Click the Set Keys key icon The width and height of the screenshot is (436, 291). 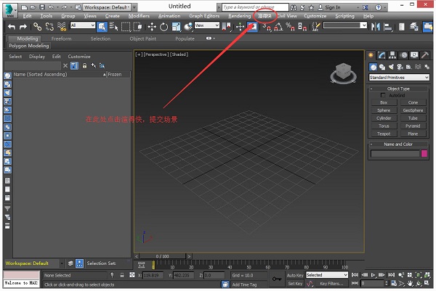click(277, 279)
